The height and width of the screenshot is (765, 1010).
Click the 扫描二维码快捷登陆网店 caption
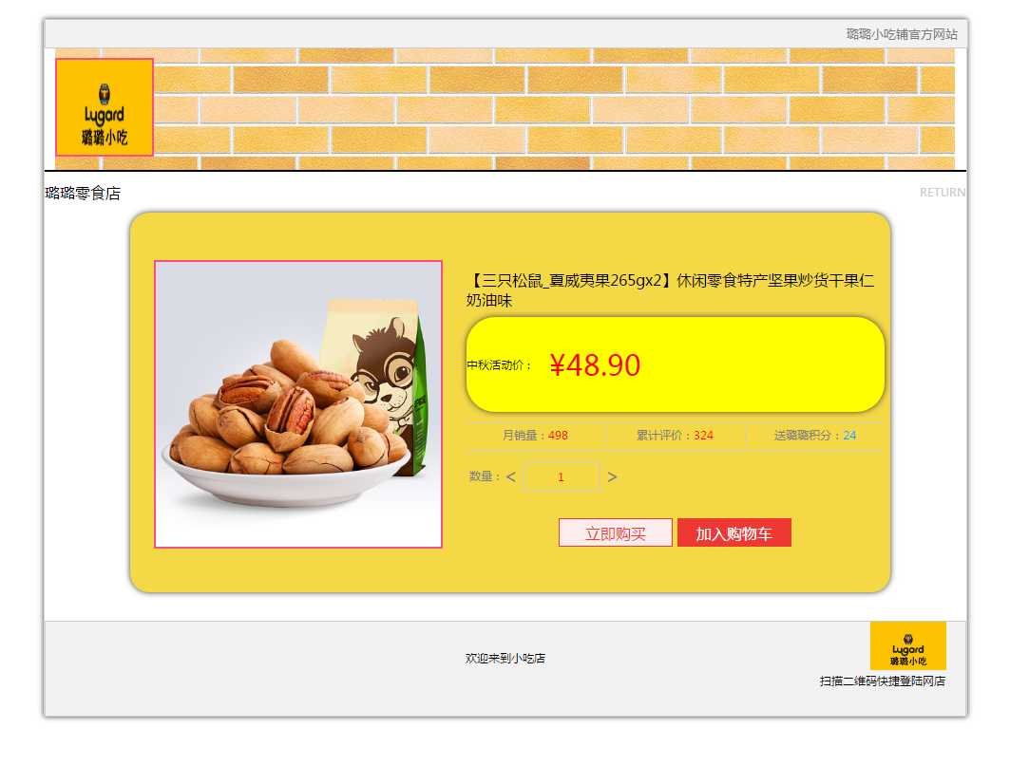tap(883, 681)
